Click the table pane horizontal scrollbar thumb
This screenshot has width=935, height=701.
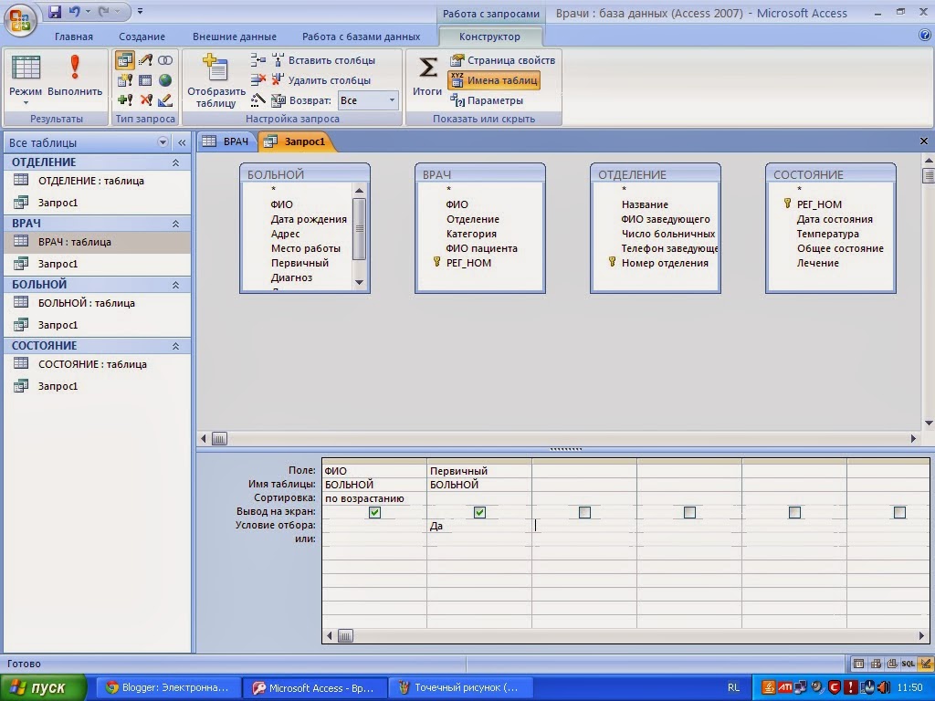pos(219,439)
